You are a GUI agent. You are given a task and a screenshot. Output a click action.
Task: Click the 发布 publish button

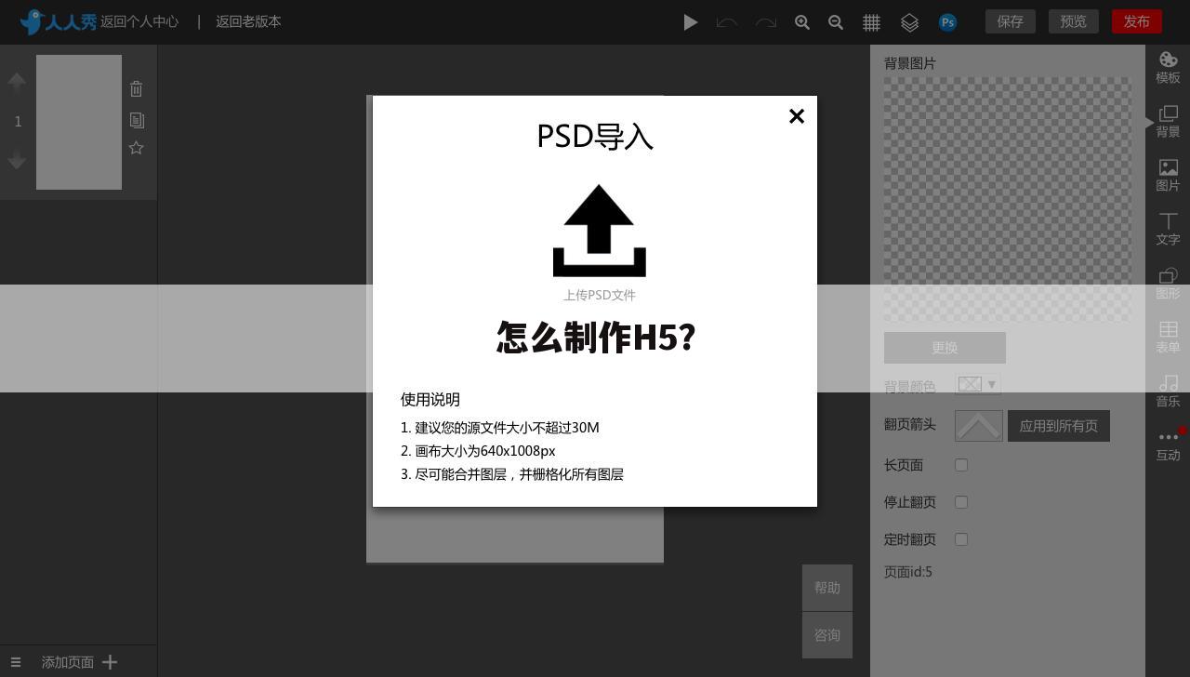tap(1136, 21)
